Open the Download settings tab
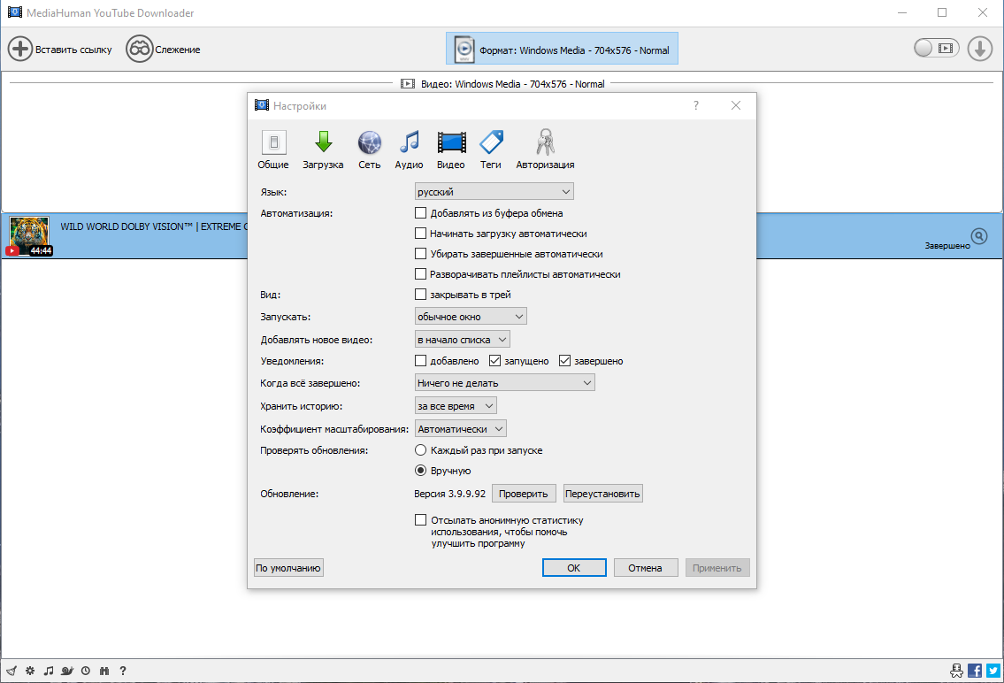Screen dimensions: 1004x683 tap(323, 150)
